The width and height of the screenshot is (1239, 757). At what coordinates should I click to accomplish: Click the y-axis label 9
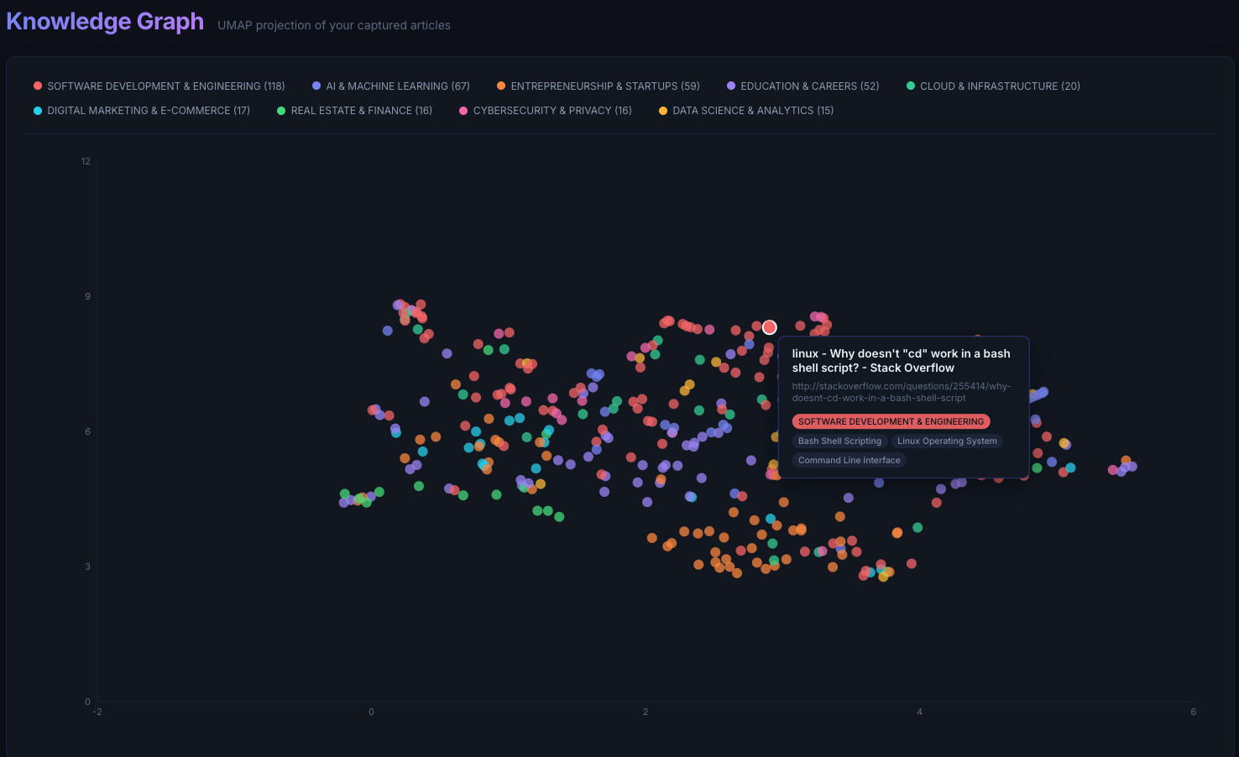tap(87, 296)
